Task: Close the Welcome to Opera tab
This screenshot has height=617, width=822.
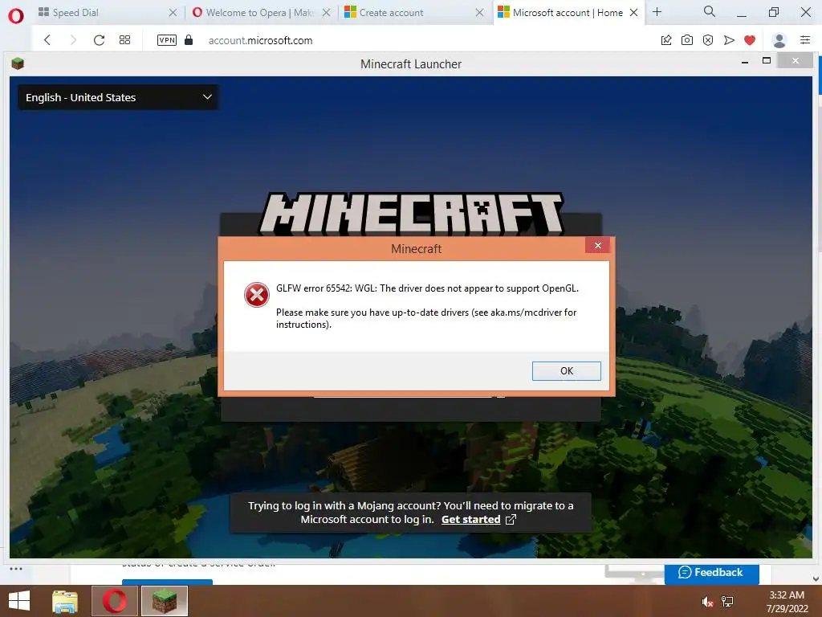Action: 326,13
